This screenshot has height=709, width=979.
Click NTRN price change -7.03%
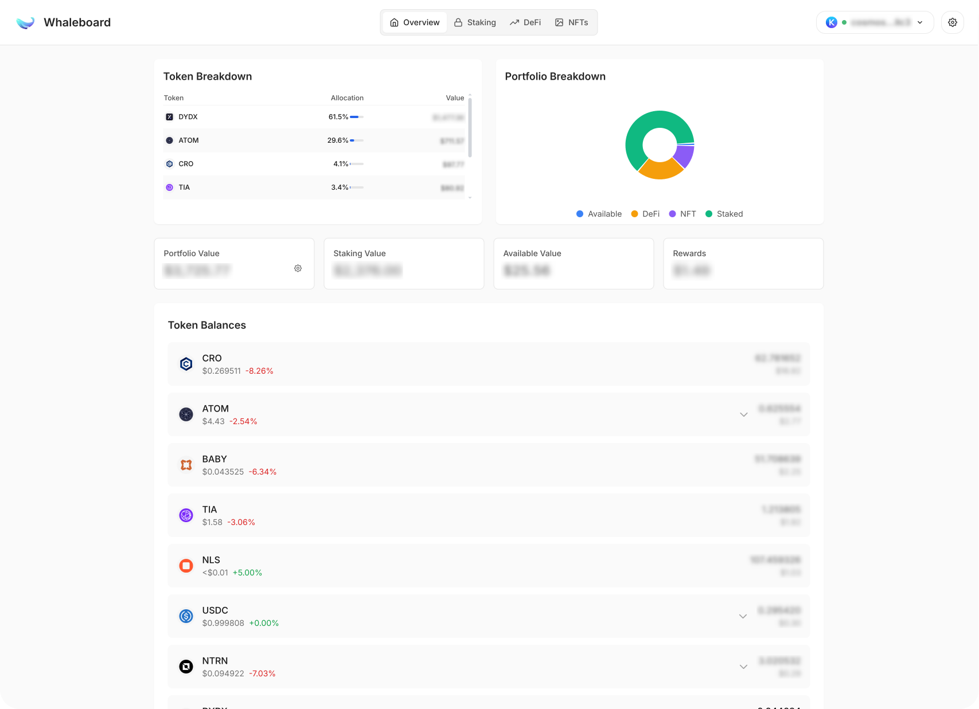pos(262,673)
